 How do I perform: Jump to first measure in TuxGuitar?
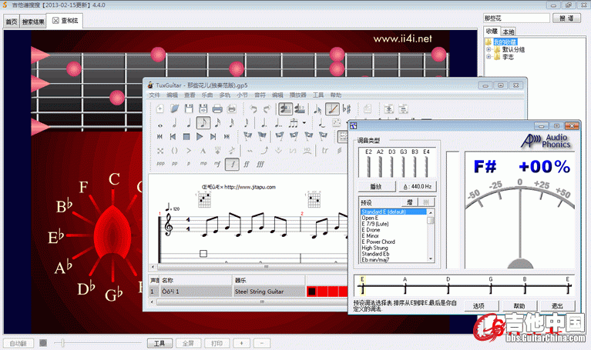(x=160, y=137)
